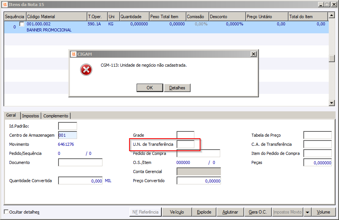The height and width of the screenshot is (220, 339).
Task: Click the Preço Unitário column header
Action: coord(267,17)
